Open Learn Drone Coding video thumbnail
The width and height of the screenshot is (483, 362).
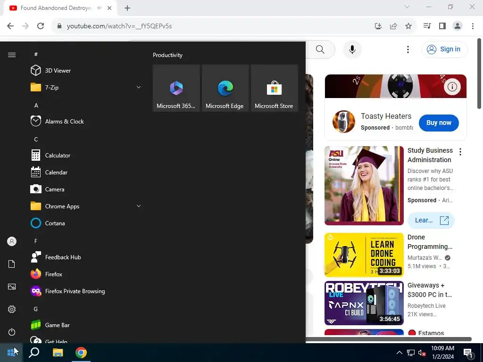click(364, 255)
